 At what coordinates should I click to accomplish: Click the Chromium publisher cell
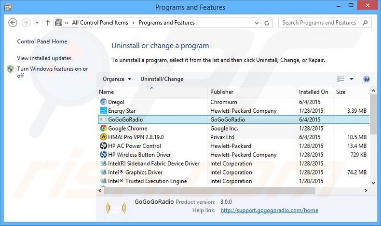pos(224,102)
